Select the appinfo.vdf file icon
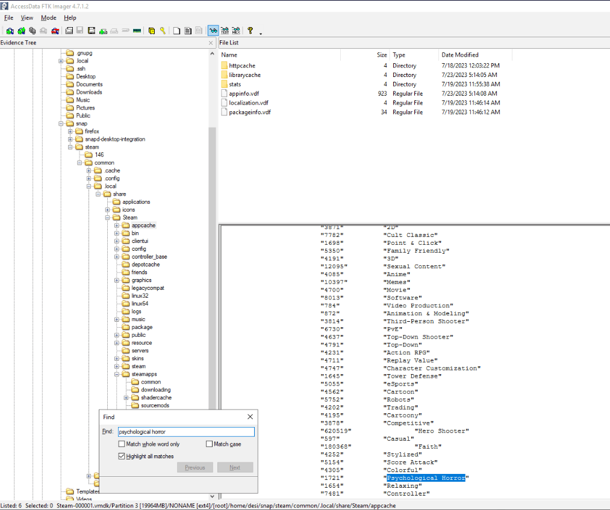Image resolution: width=610 pixels, height=510 pixels. (224, 94)
